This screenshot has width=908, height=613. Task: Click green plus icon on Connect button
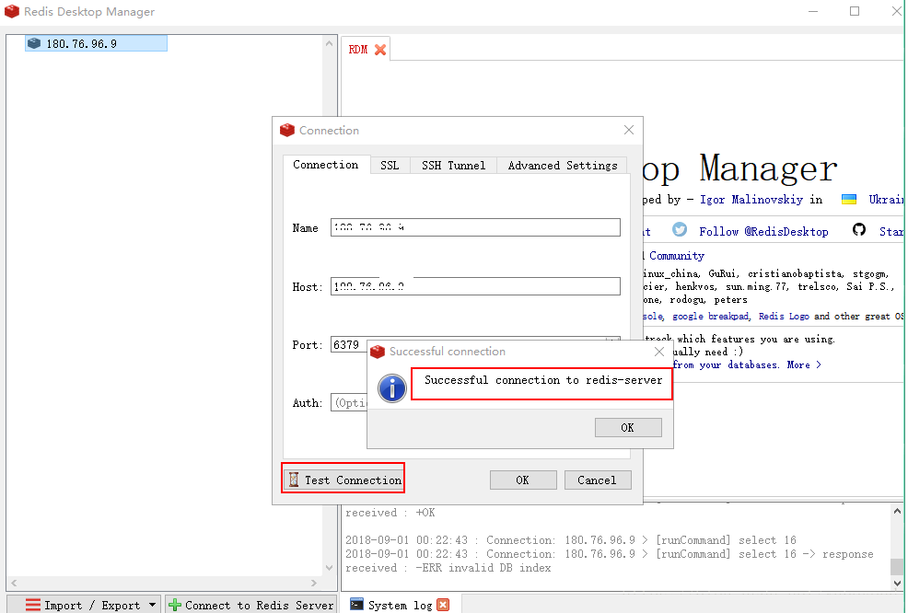pyautogui.click(x=174, y=605)
